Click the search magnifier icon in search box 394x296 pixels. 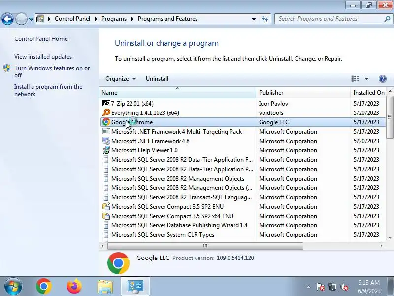click(387, 19)
